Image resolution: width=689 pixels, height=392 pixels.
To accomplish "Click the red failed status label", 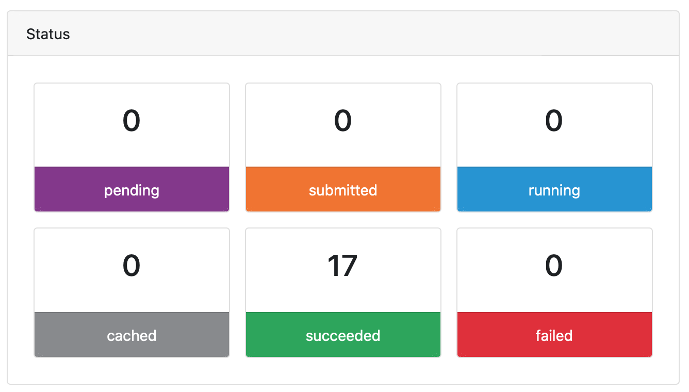I will tap(554, 335).
